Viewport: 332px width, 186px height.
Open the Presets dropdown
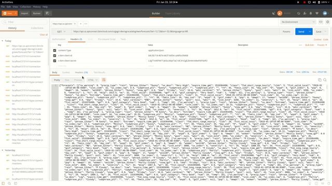point(322,45)
